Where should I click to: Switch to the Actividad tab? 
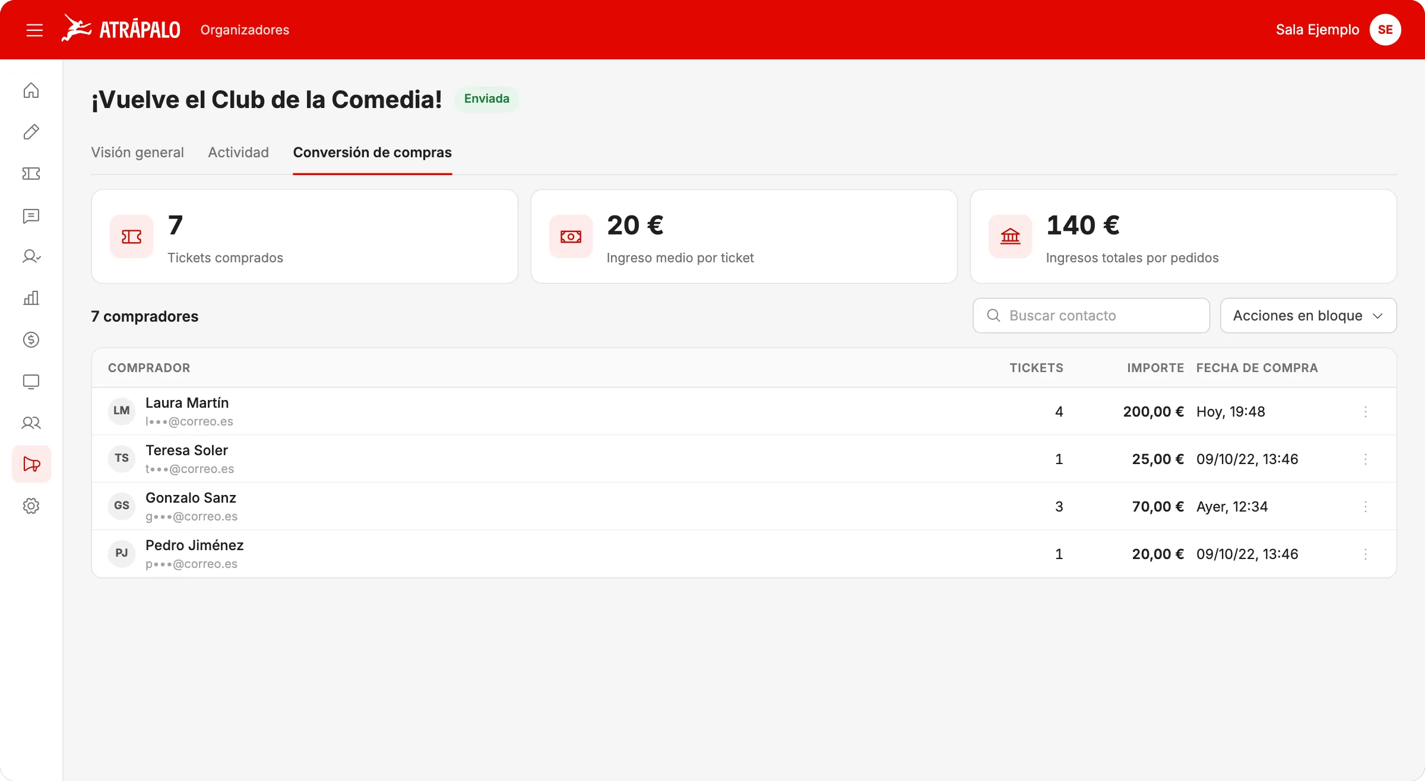pos(238,153)
